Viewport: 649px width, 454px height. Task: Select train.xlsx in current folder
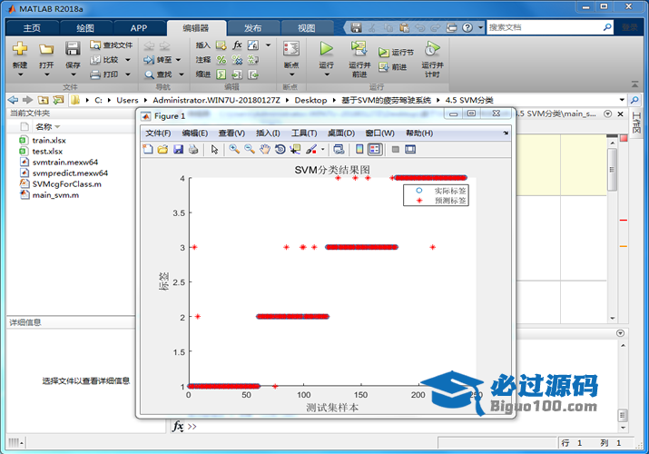(x=49, y=141)
